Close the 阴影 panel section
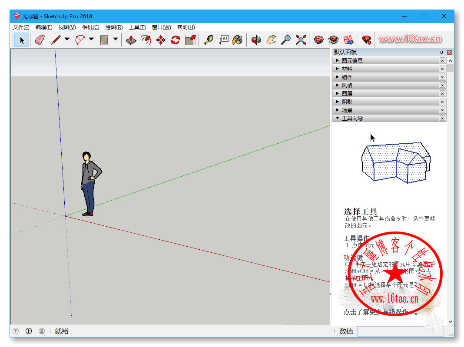Image resolution: width=464 pixels, height=347 pixels. point(442,102)
